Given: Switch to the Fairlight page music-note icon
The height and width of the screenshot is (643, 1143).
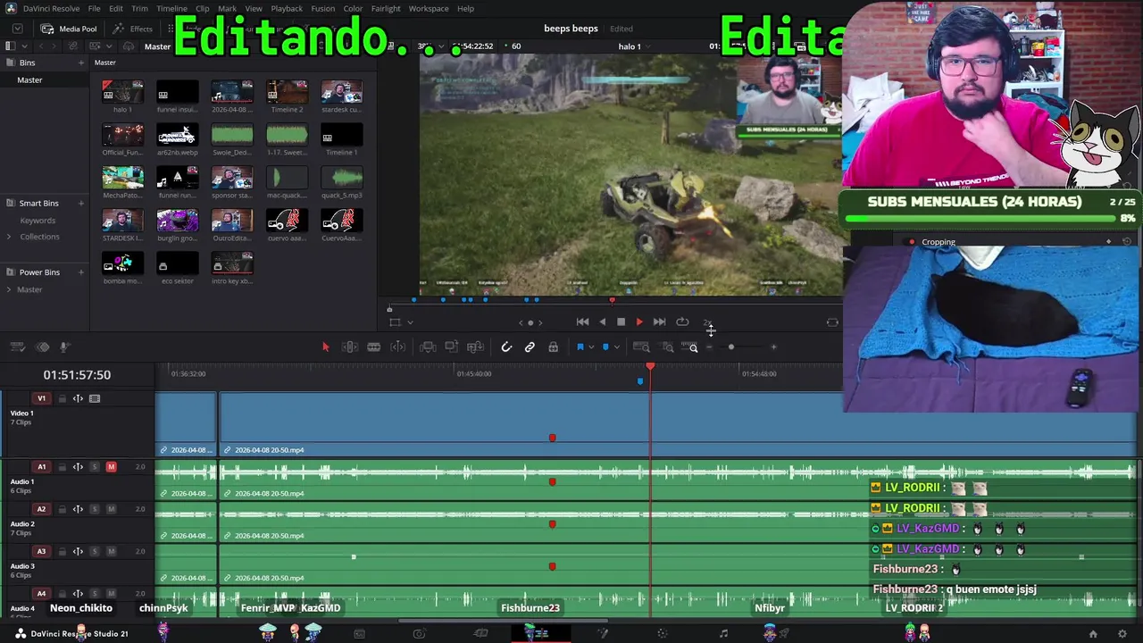Looking at the screenshot, I should point(723,634).
